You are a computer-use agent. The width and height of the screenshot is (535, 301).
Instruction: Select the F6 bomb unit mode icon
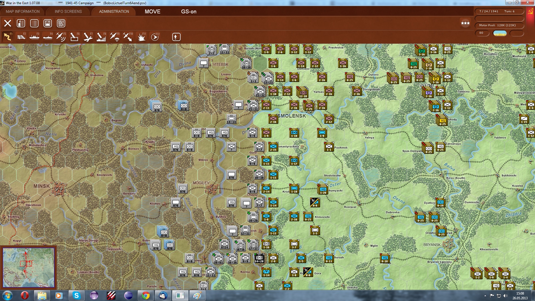(x=74, y=37)
